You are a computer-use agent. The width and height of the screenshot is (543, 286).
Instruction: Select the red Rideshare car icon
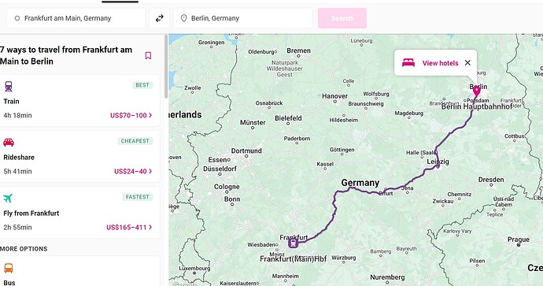9,142
